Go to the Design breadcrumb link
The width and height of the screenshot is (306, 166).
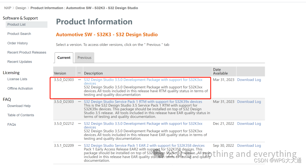21,8
